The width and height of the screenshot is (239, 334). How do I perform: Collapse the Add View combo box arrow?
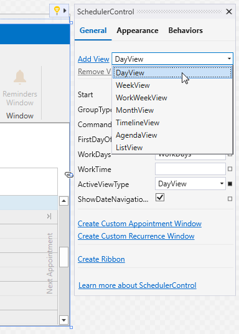pyautogui.click(x=229, y=59)
